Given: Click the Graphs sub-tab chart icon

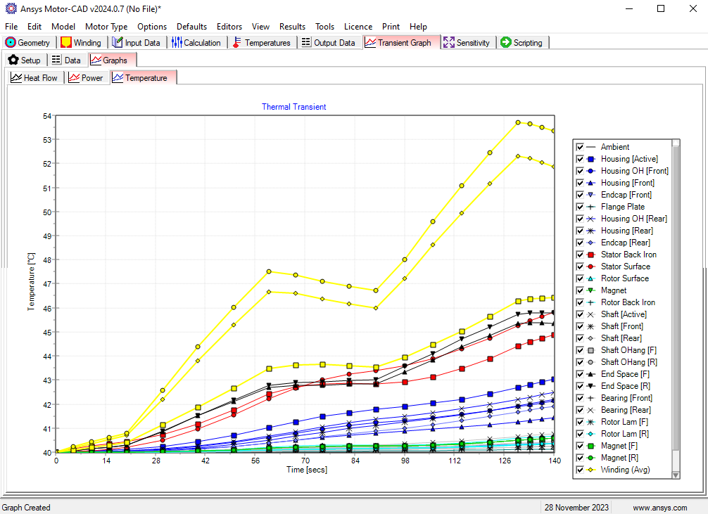Looking at the screenshot, I should click(95, 60).
